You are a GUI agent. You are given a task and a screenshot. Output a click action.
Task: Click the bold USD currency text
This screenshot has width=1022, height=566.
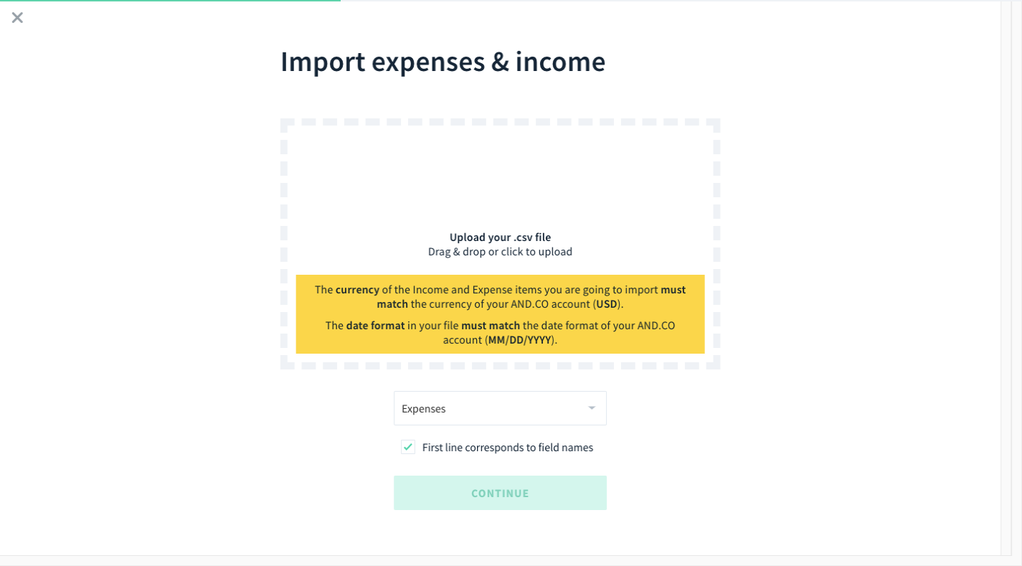click(607, 304)
